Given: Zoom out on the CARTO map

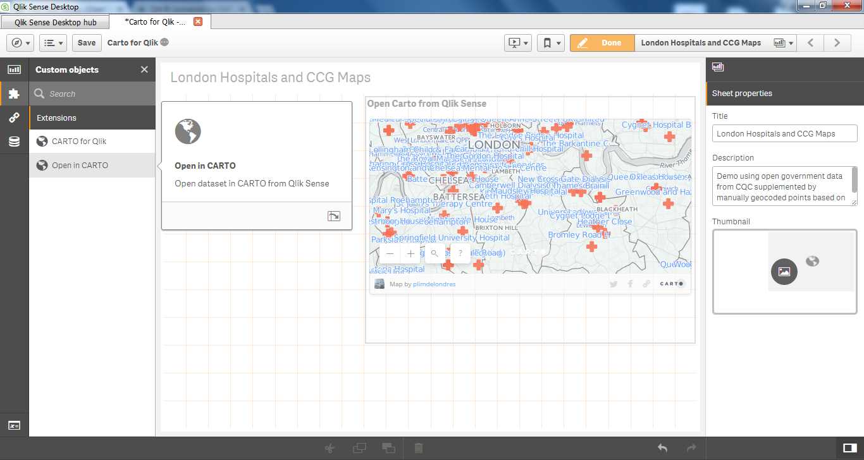Looking at the screenshot, I should pyautogui.click(x=390, y=253).
